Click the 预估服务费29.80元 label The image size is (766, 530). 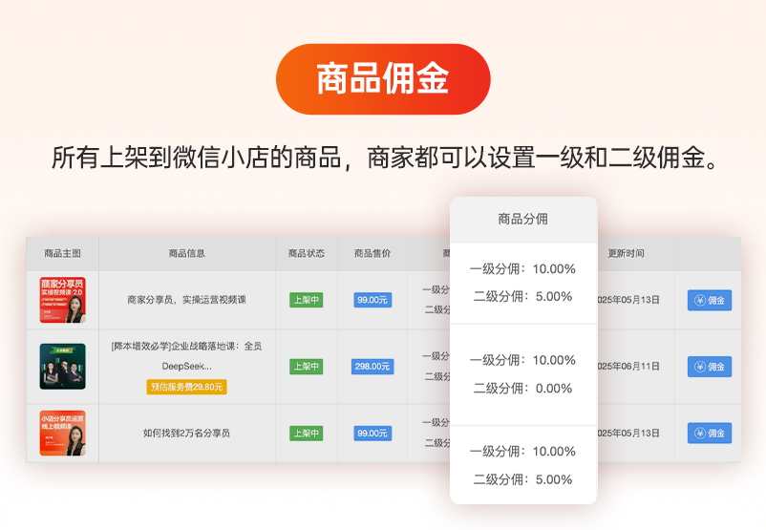pyautogui.click(x=186, y=387)
